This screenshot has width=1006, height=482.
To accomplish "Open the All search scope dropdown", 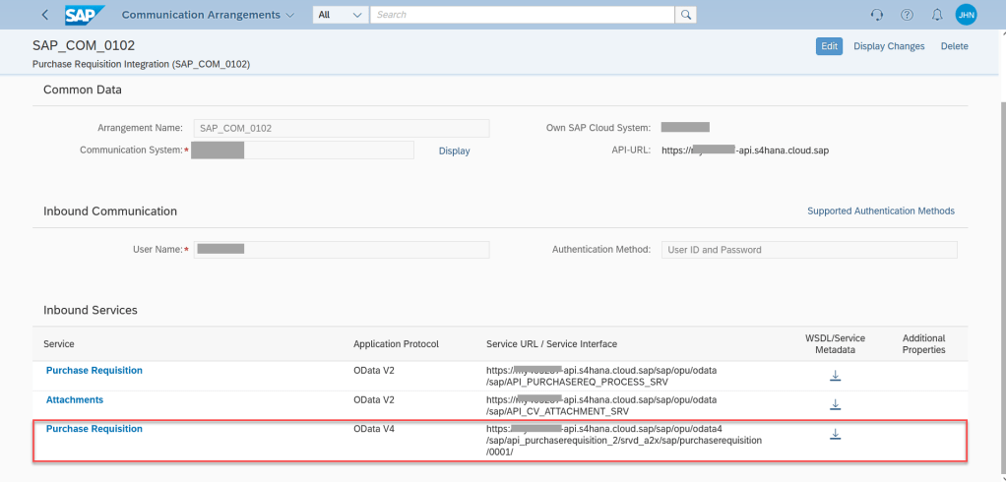I will (x=340, y=15).
